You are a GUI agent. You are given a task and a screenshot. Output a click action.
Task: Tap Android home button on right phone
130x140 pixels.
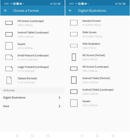coord(97,136)
